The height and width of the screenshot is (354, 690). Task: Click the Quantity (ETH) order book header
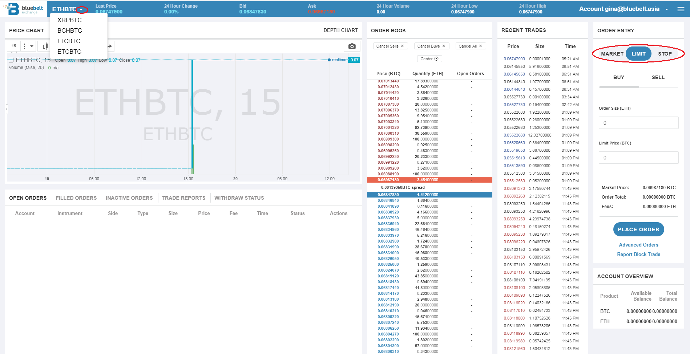coord(428,74)
